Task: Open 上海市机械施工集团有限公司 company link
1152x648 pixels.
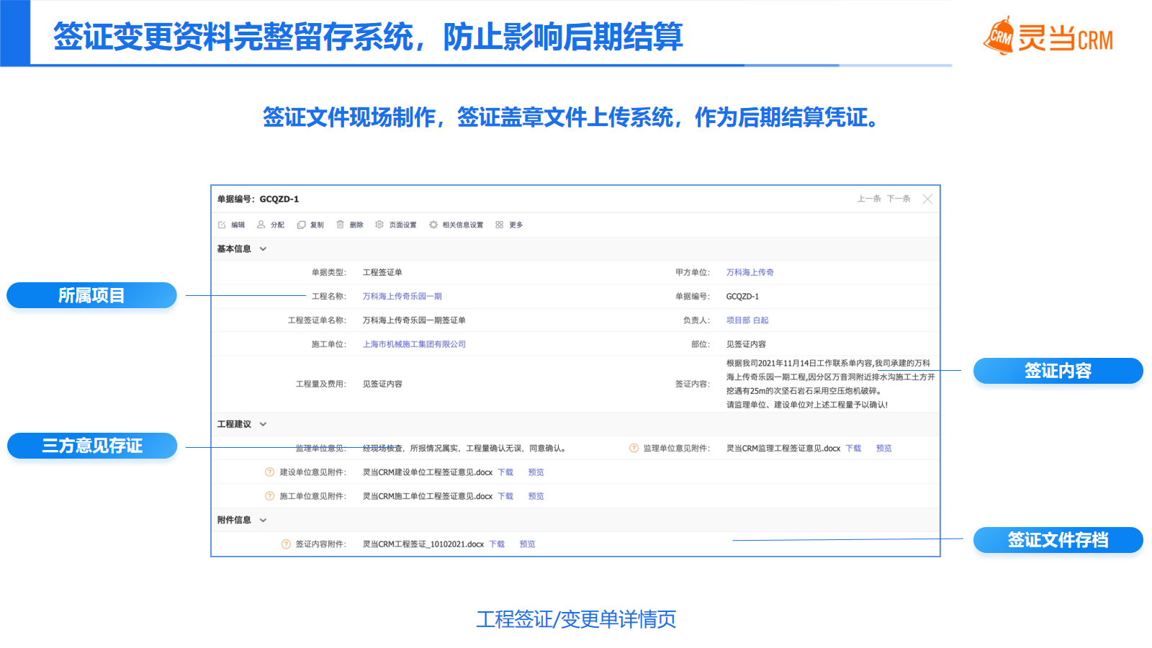Action: point(414,344)
